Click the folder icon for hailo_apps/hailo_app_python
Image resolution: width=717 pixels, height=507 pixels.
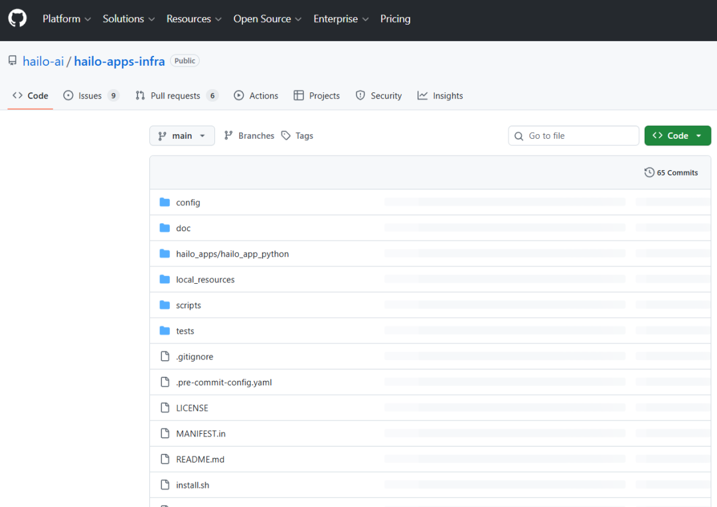click(165, 253)
